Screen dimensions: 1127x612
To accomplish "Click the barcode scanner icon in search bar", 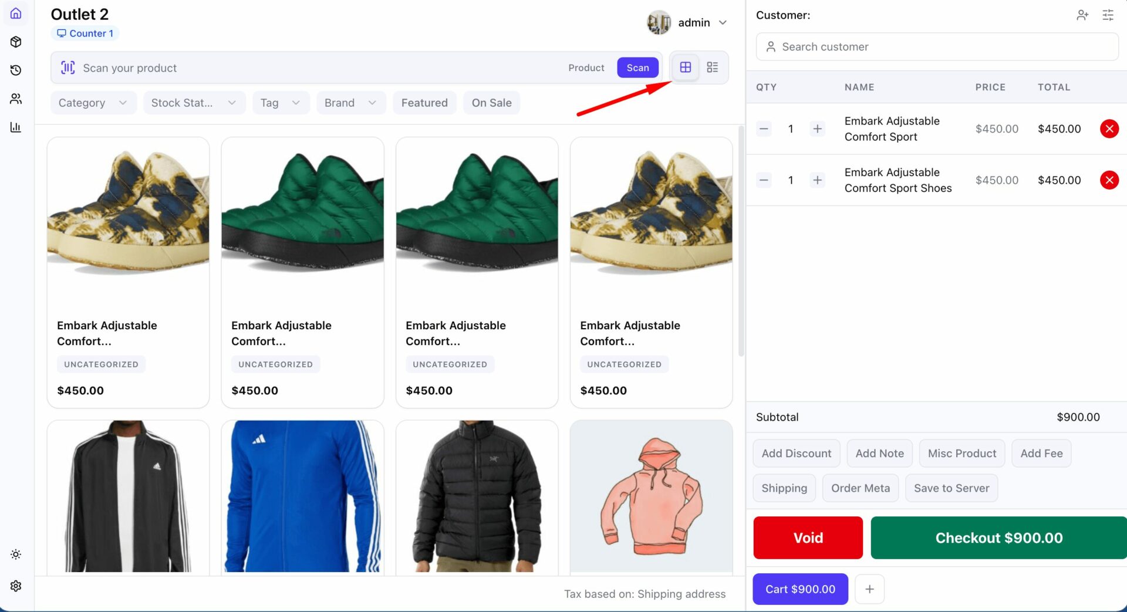I will [68, 67].
